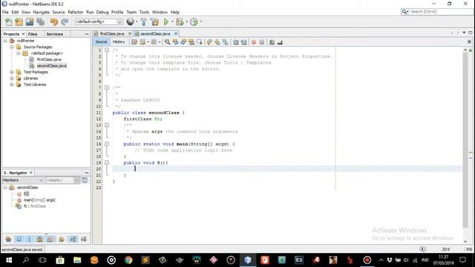Select the Source view button
Image resolution: width=475 pixels, height=267 pixels.
pyautogui.click(x=101, y=42)
